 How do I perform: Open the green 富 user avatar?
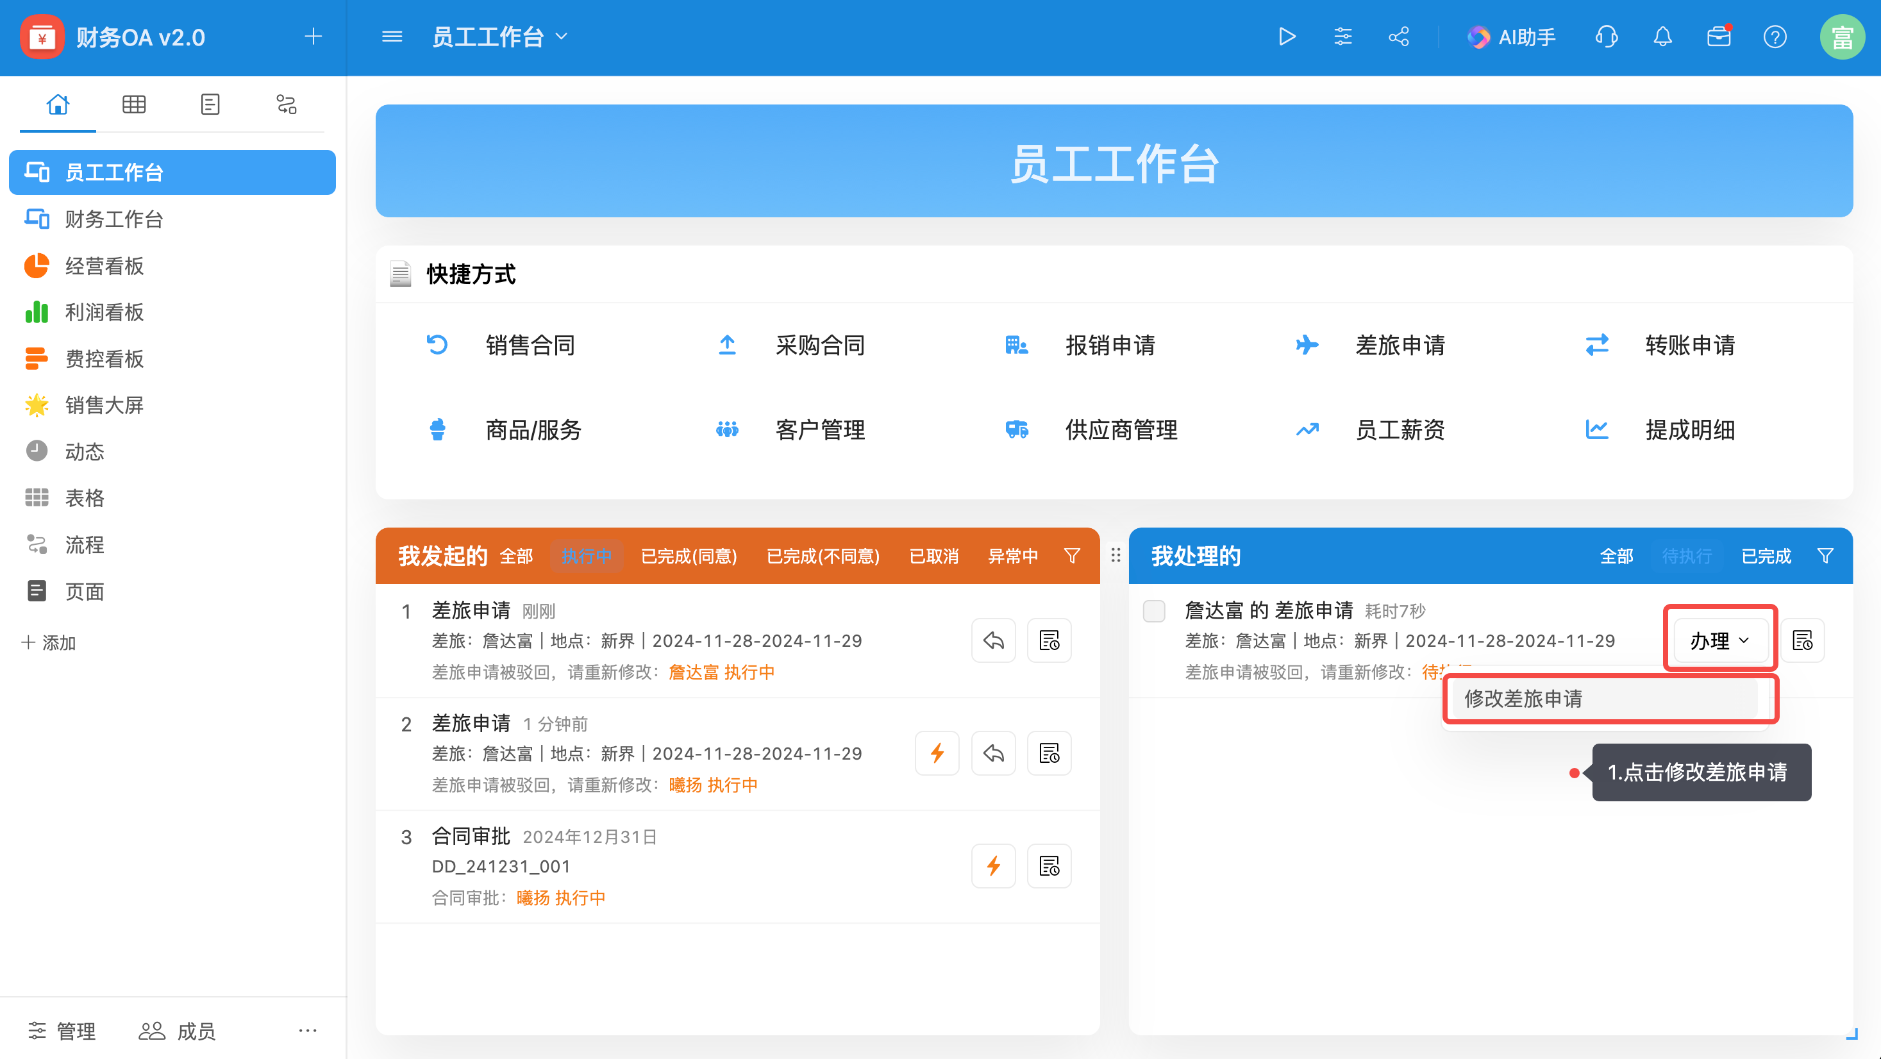[1843, 37]
